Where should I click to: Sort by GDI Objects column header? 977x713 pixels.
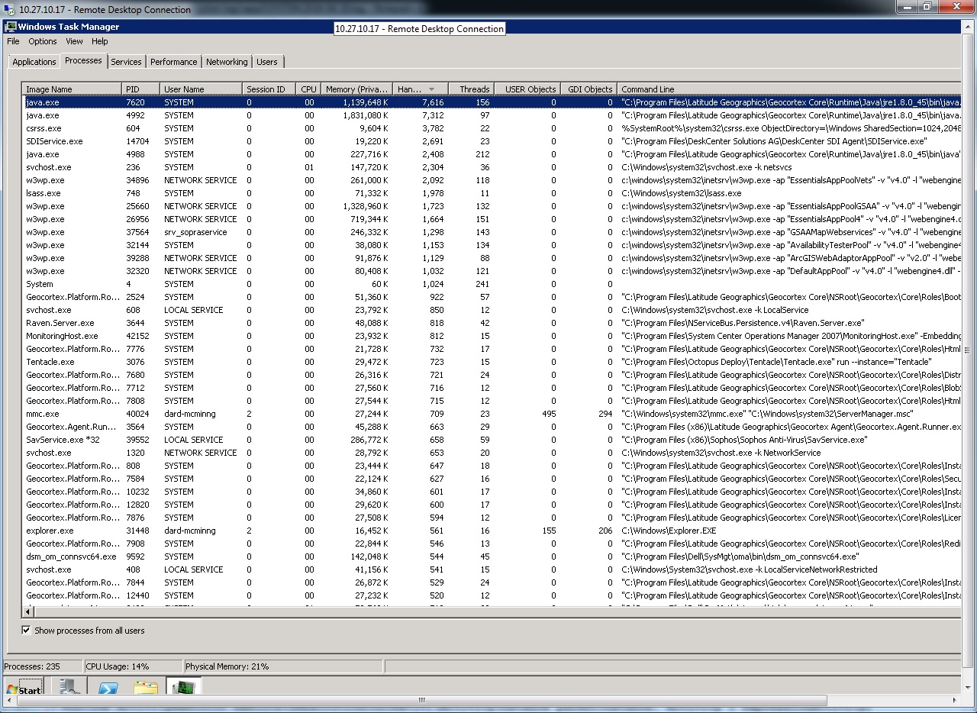pyautogui.click(x=588, y=89)
